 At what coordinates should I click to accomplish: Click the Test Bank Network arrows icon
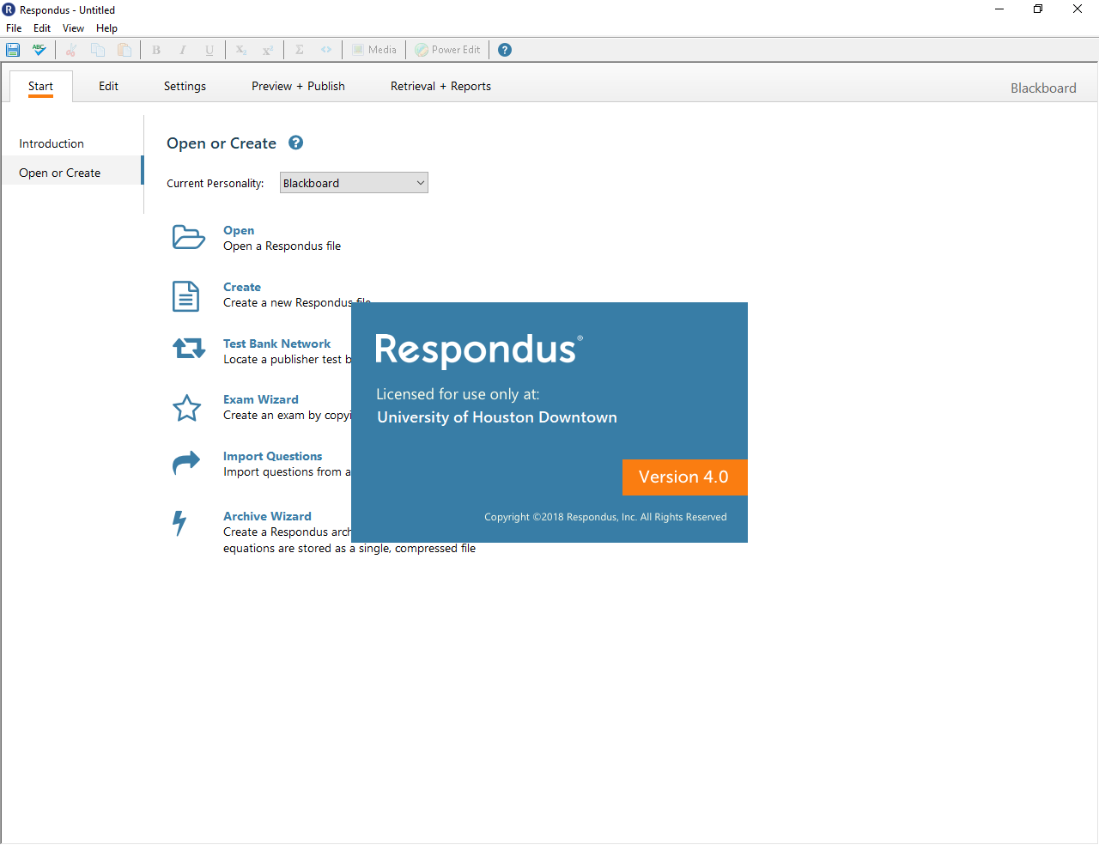coord(189,348)
